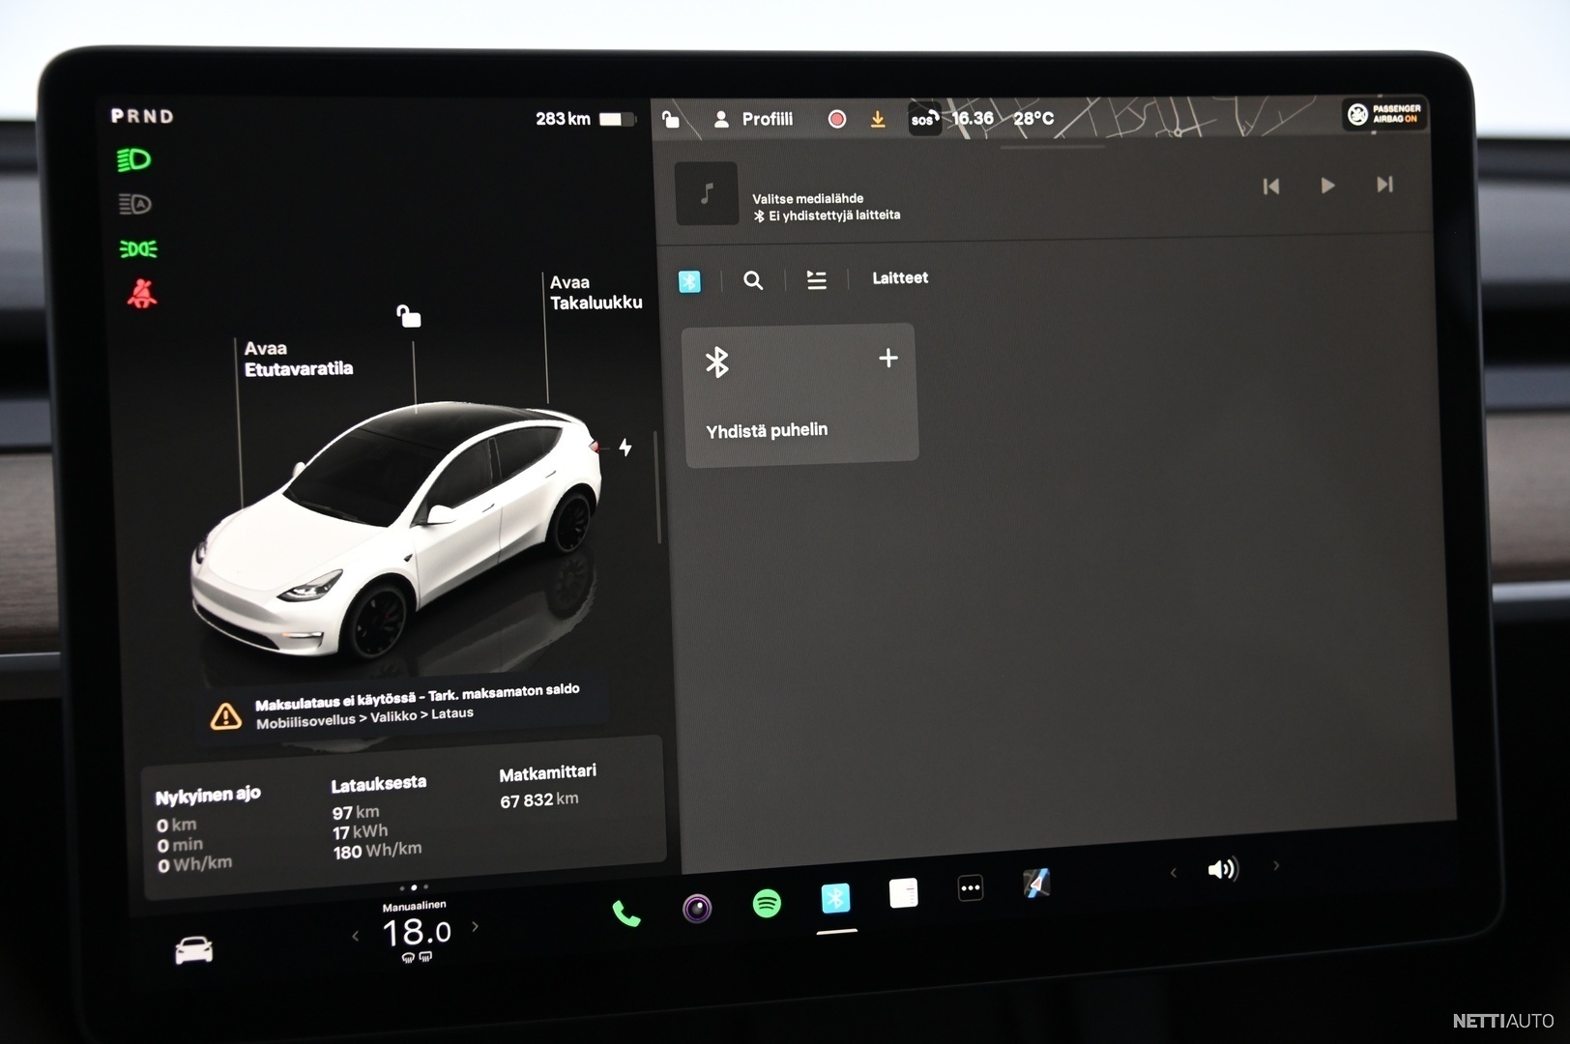Open car controls via car icon
This screenshot has width=1570, height=1044.
pyautogui.click(x=193, y=950)
